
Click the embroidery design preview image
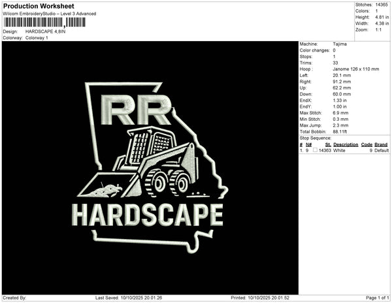pyautogui.click(x=150, y=168)
